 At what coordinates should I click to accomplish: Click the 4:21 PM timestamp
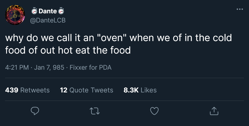[x=17, y=67]
